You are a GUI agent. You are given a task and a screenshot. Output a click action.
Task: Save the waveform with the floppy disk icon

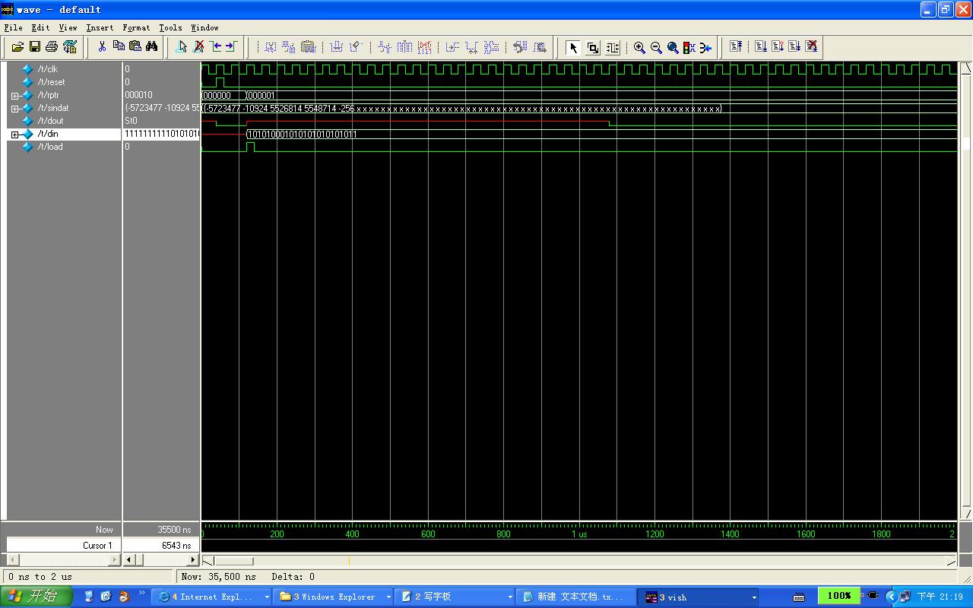[x=34, y=47]
